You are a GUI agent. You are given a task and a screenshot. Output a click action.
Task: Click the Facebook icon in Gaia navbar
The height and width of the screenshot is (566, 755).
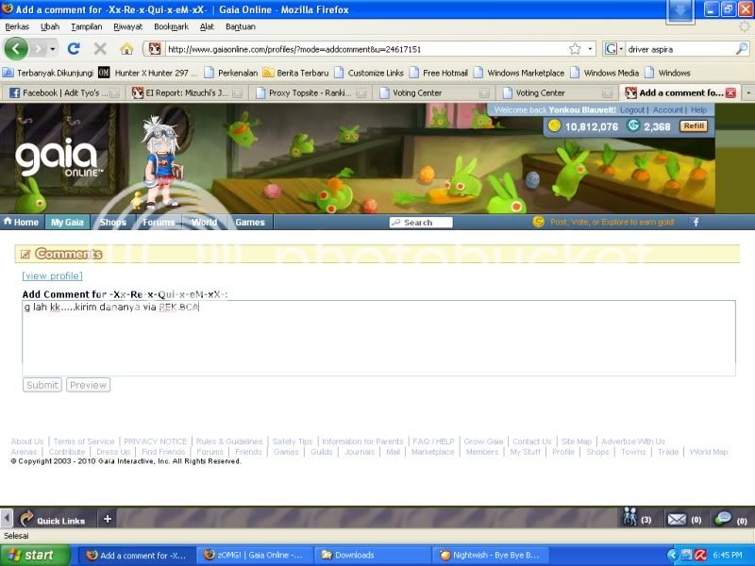[x=696, y=222]
